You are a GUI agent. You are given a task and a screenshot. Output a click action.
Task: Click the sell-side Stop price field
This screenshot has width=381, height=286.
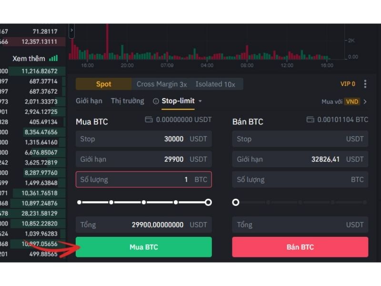pos(300,139)
